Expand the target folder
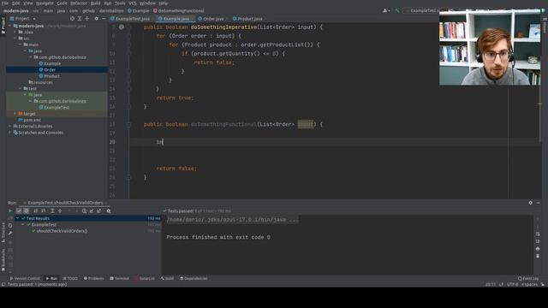 coord(15,114)
